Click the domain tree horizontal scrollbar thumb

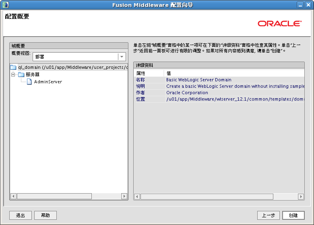pyautogui.click(x=54, y=196)
